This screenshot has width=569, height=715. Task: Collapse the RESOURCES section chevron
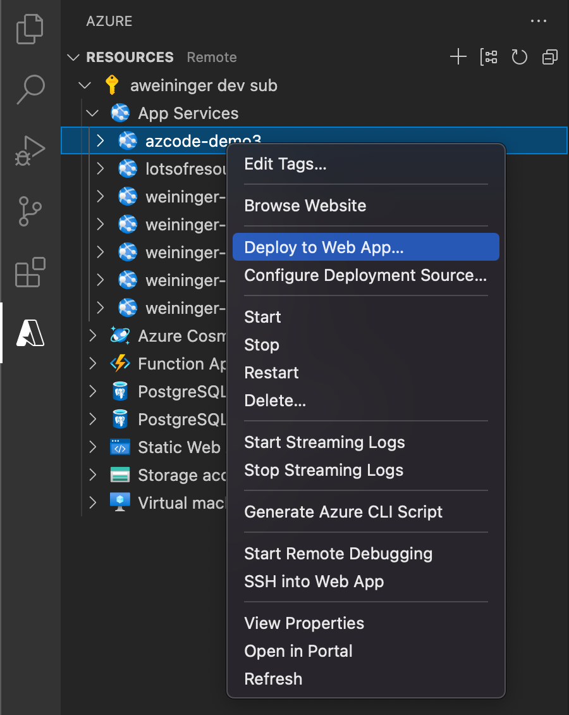tap(73, 58)
